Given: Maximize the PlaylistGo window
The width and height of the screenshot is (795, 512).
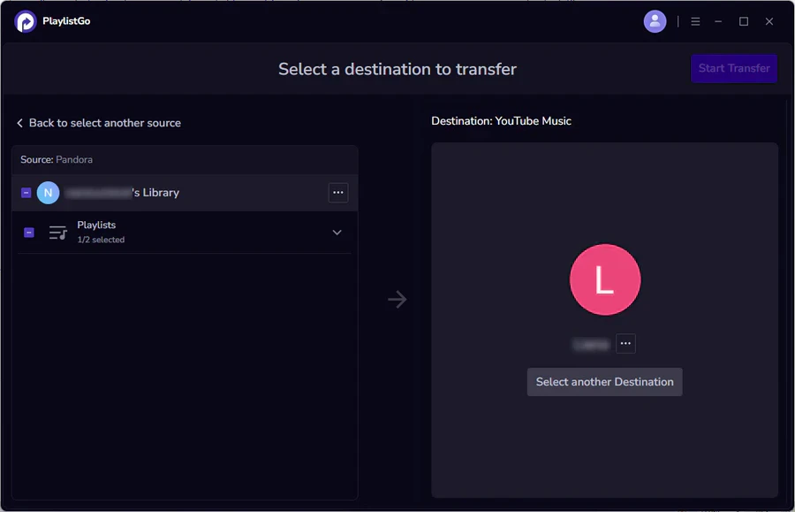Looking at the screenshot, I should pos(743,21).
